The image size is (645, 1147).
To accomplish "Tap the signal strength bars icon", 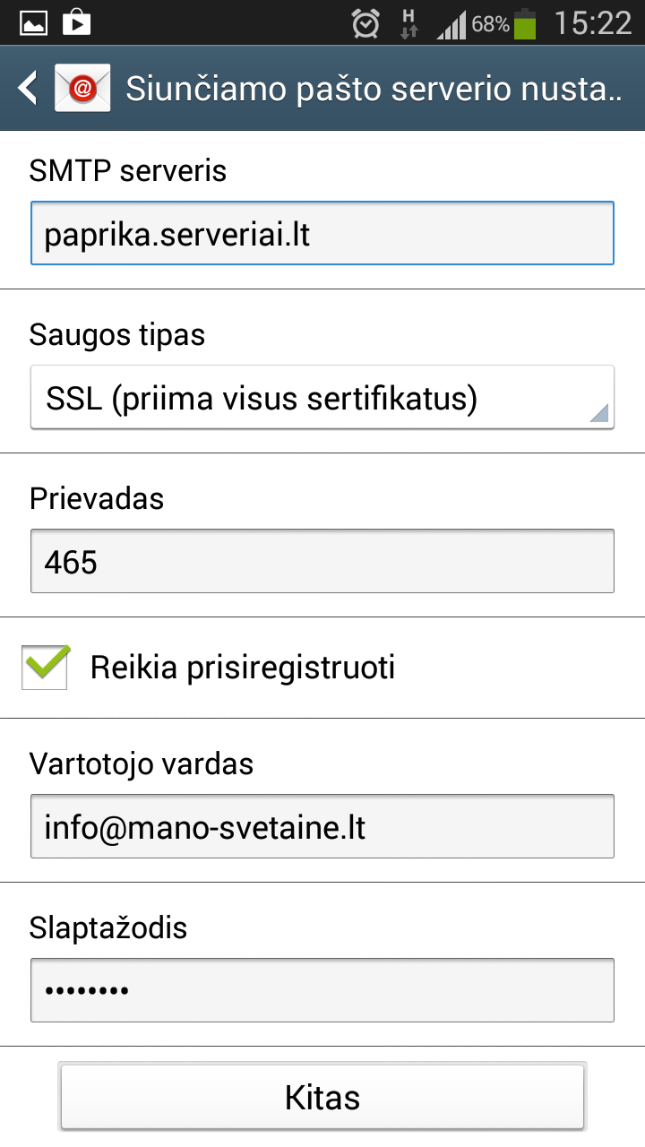I will point(452,25).
